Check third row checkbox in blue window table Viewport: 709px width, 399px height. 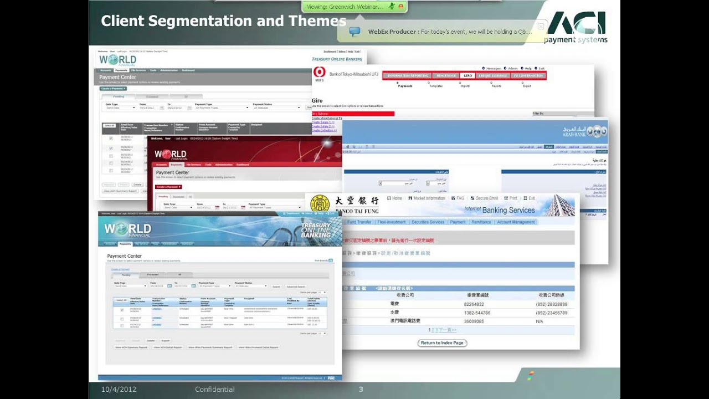coord(122,326)
